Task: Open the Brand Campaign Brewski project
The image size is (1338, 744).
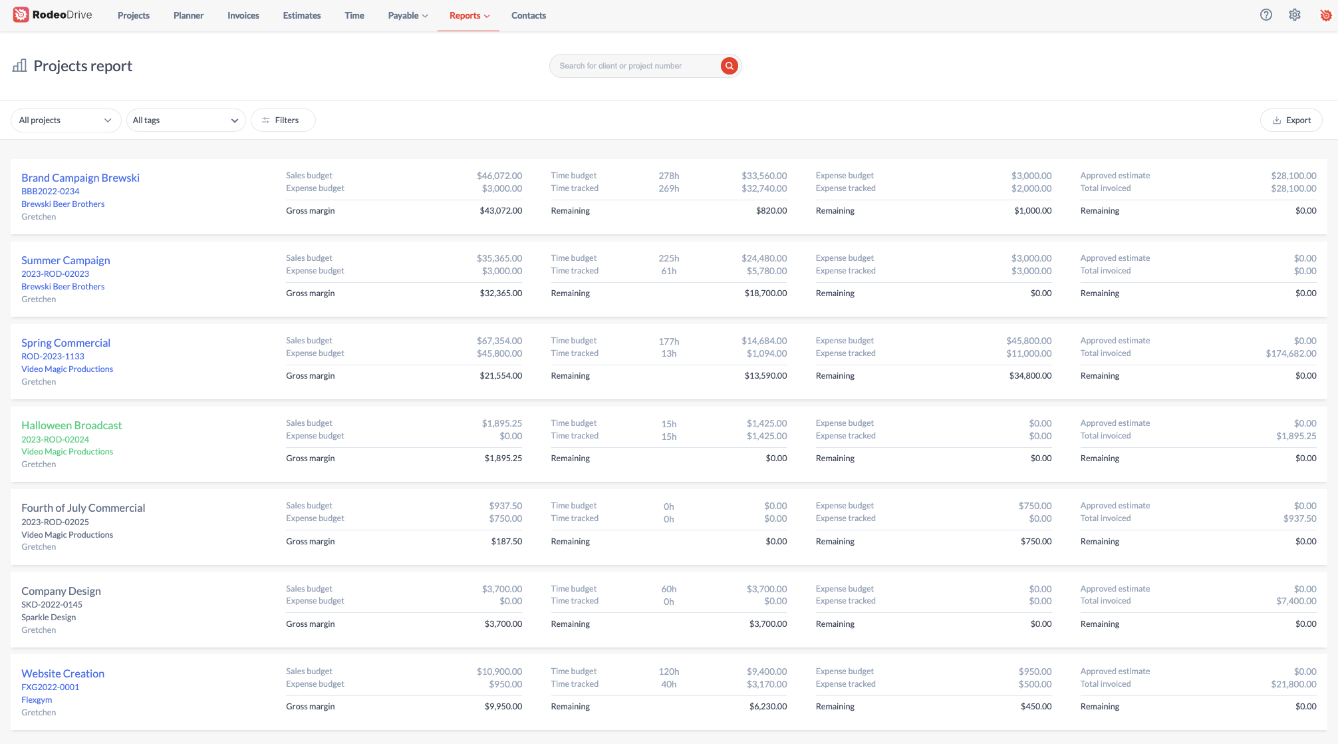Action: pyautogui.click(x=80, y=178)
